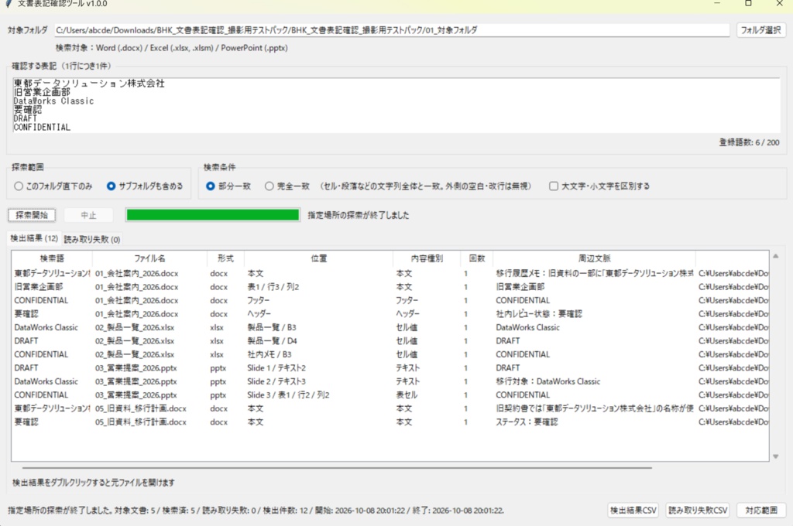
Task: Select 完全一致 radio button
Action: click(x=287, y=186)
